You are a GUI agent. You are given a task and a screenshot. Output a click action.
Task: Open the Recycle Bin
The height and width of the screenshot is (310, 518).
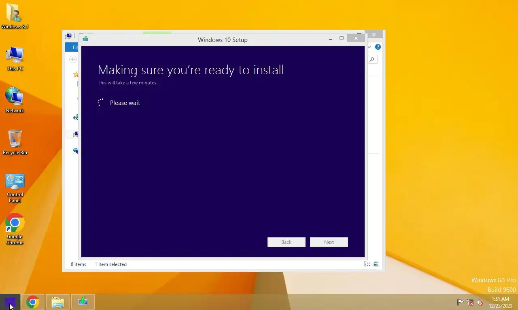tap(15, 142)
